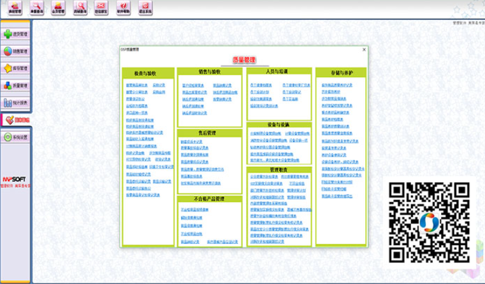The height and width of the screenshot is (284, 485).
Task: Open the 员工培训计划 link
Action: (259, 92)
